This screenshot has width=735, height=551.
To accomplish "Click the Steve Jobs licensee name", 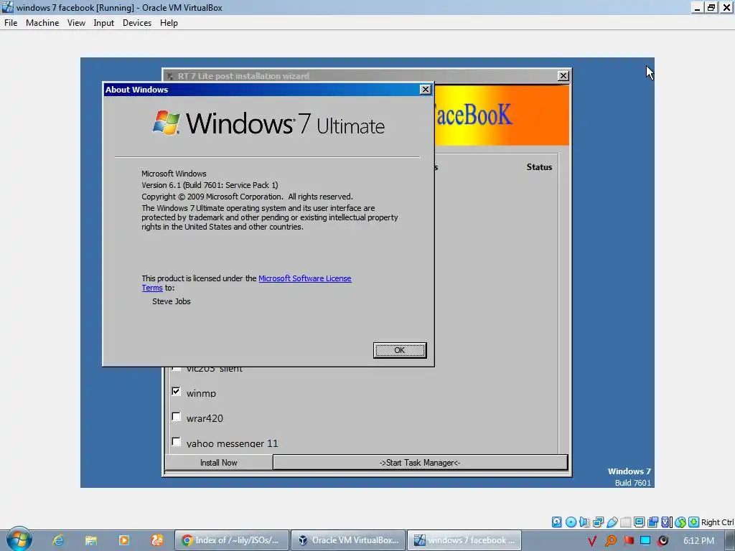I will coord(171,301).
